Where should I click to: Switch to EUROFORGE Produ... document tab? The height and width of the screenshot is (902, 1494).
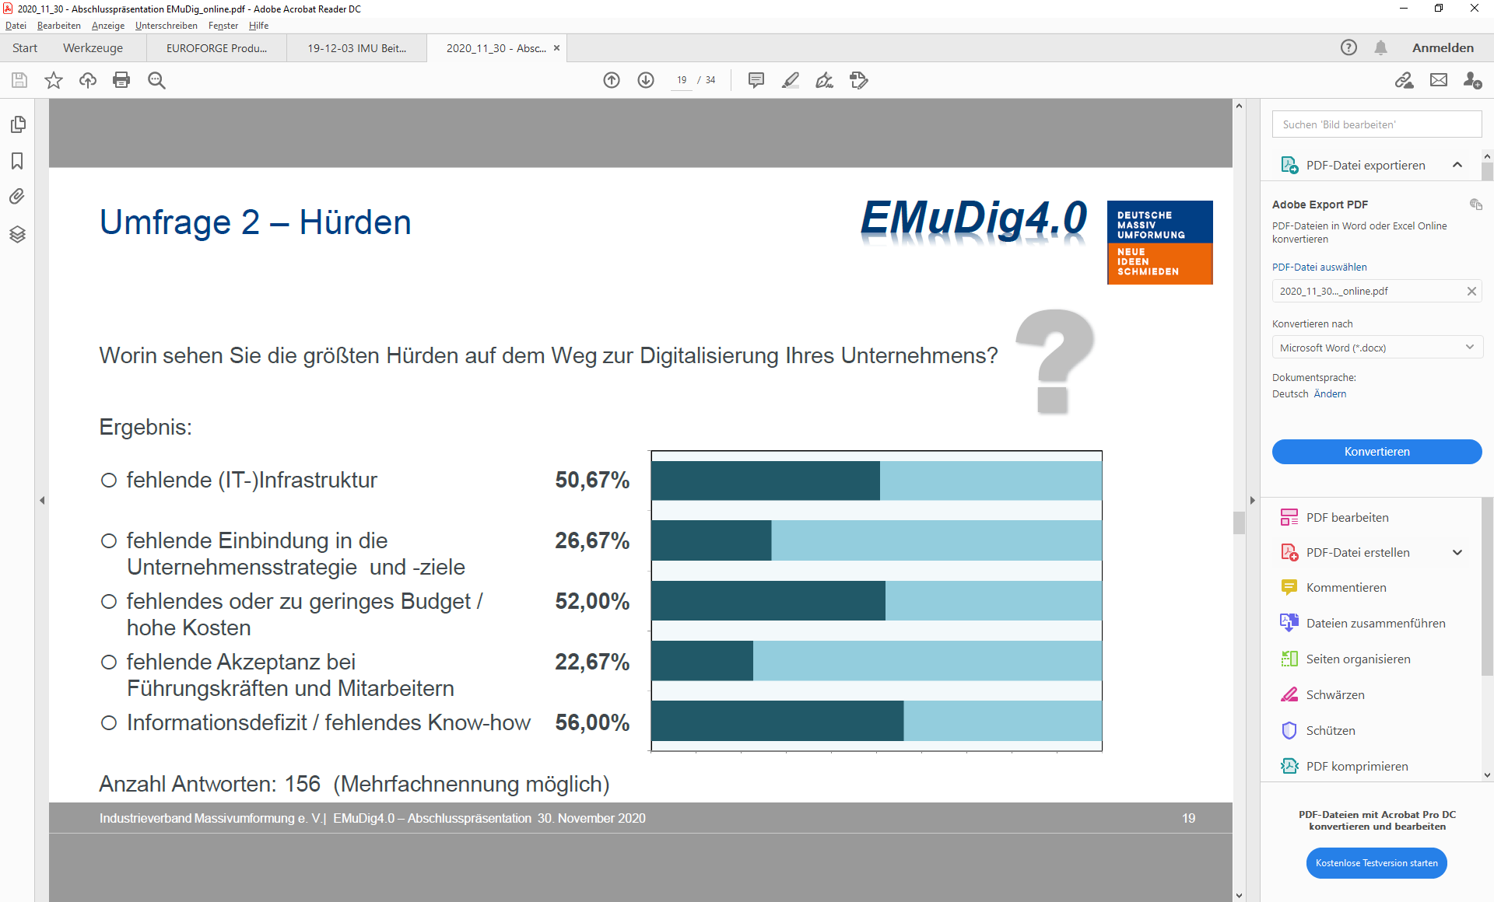pos(216,47)
